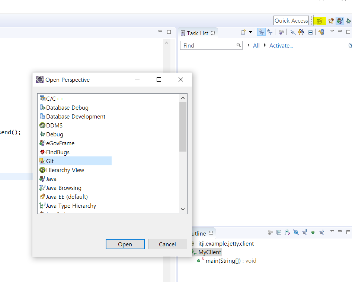Click the All link in Task List
352x282 pixels.
pos(256,45)
